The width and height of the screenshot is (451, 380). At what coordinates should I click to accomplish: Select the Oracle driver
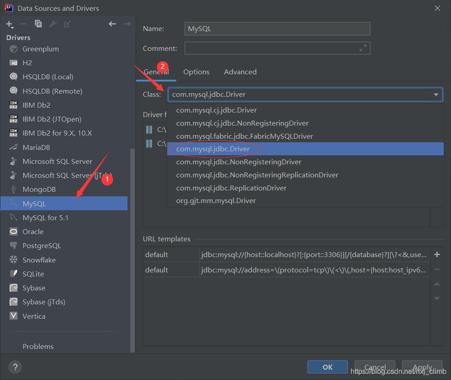[x=64, y=232]
